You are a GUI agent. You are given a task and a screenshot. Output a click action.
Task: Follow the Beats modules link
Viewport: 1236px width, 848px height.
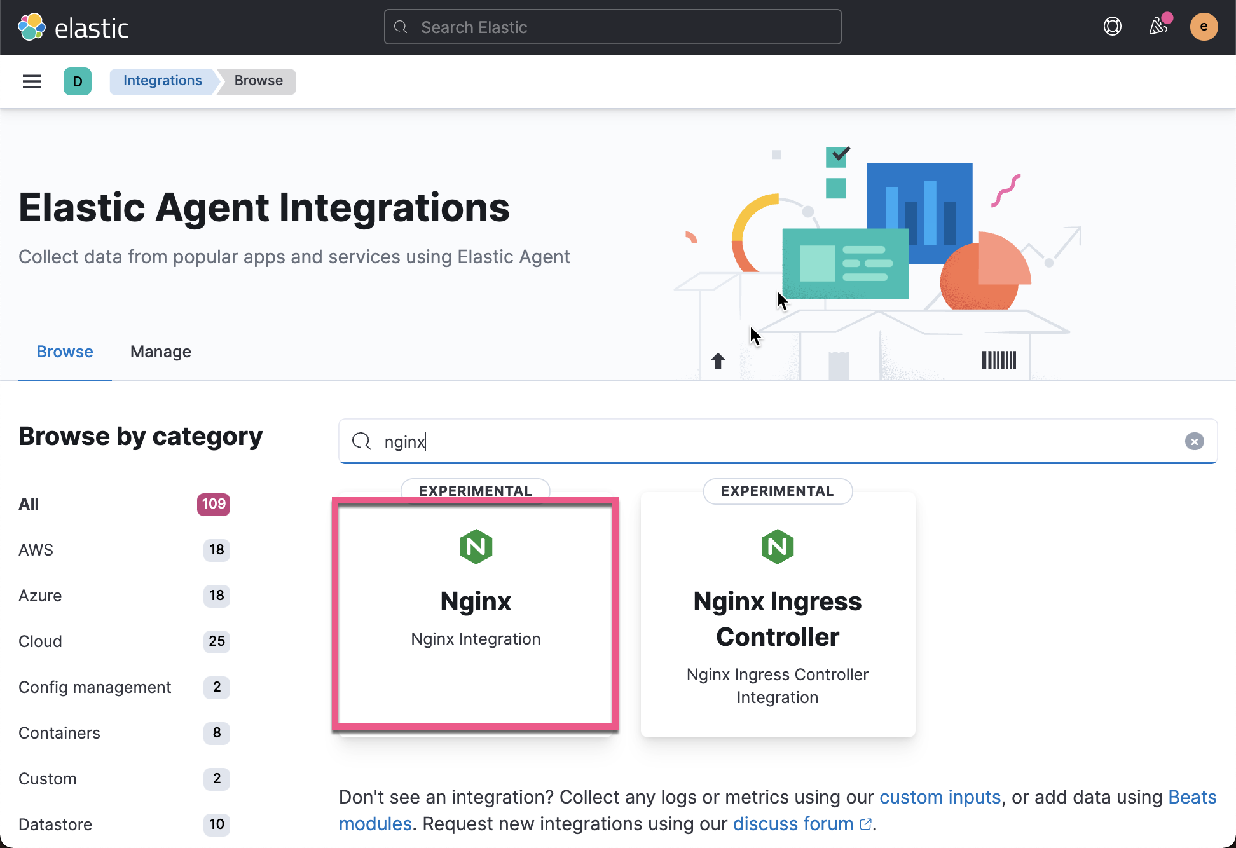(x=1192, y=797)
